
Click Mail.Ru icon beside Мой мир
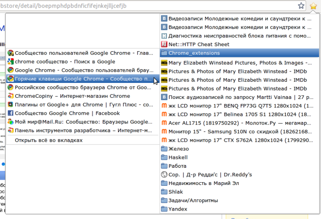point(10,122)
